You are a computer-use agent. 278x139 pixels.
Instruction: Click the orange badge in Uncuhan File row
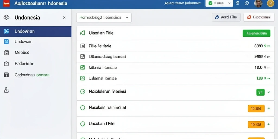[256, 125]
